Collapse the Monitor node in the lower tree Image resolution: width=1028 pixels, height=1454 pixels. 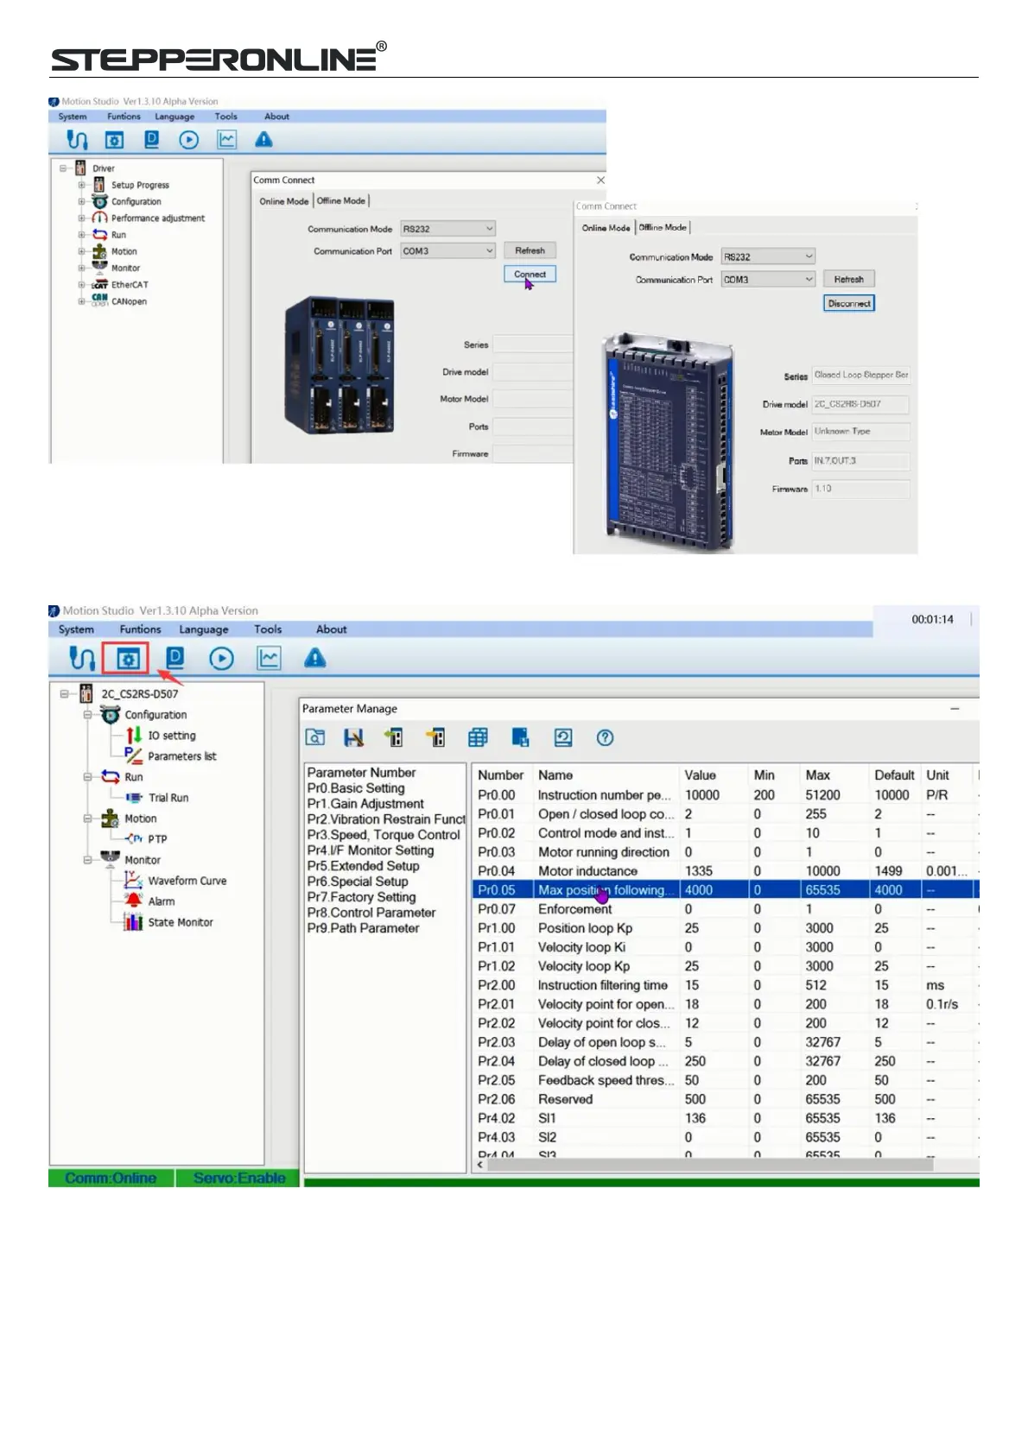point(87,860)
